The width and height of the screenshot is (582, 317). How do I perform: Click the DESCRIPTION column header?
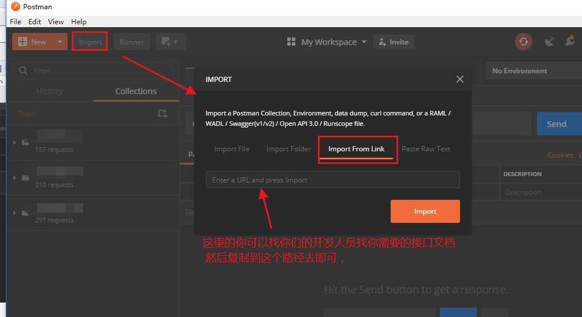pyautogui.click(x=522, y=174)
